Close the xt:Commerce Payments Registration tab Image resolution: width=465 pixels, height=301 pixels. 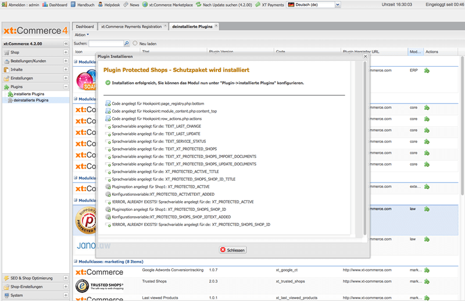[166, 26]
